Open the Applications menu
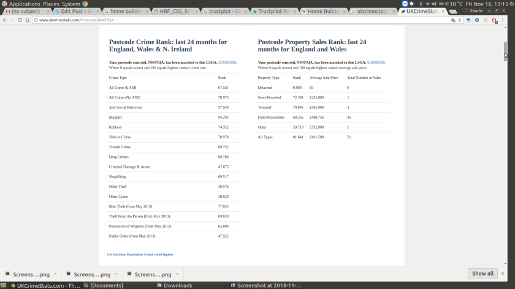This screenshot has width=515, height=289. click(x=25, y=4)
